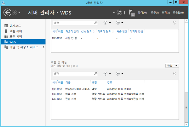Click the Server Manager title bar icon
Image resolution: width=189 pixels, height=127 pixels.
pos(3,3)
